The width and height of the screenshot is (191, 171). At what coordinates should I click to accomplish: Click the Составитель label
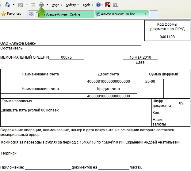point(11,48)
